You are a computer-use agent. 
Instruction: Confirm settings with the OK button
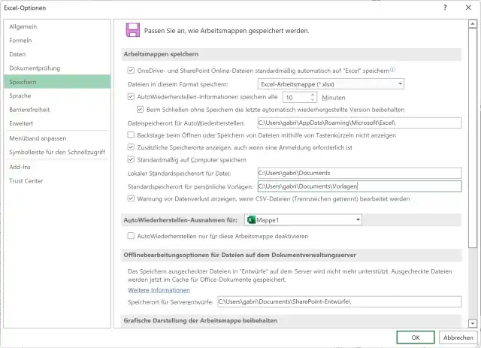416,337
